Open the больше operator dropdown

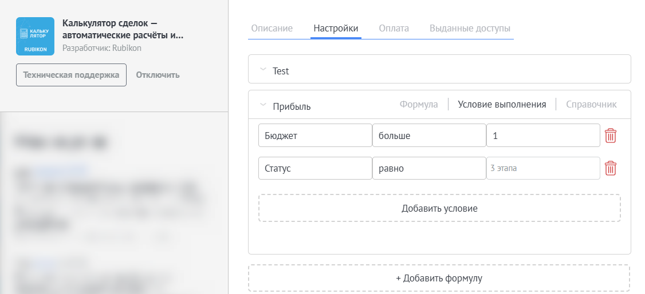tap(429, 136)
